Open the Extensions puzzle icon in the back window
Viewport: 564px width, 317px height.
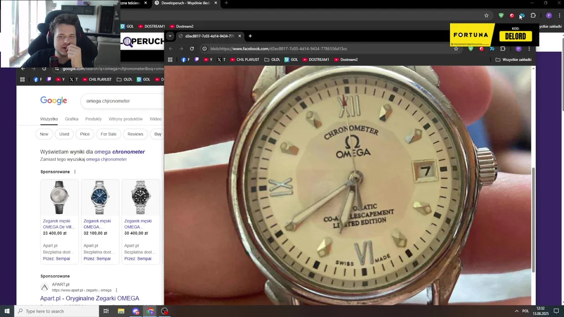[x=533, y=15]
